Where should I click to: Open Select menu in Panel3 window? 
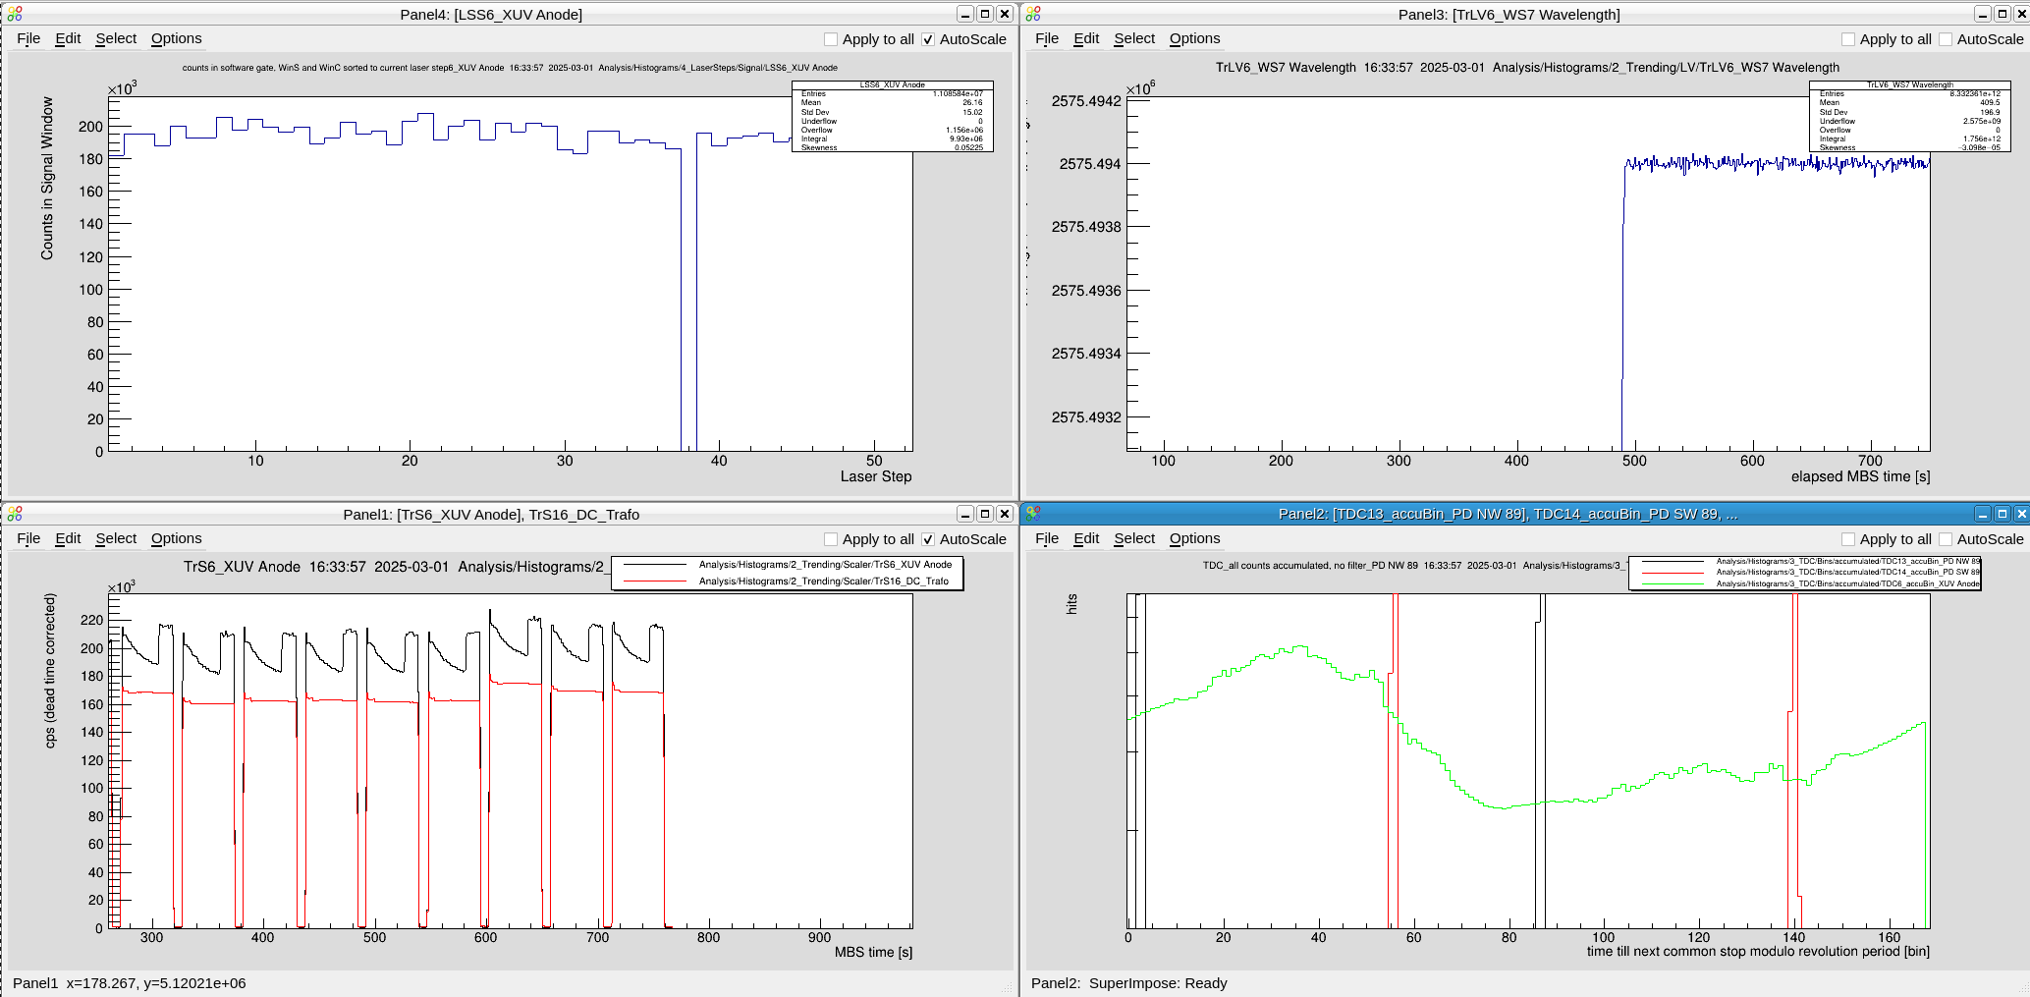tap(1134, 38)
